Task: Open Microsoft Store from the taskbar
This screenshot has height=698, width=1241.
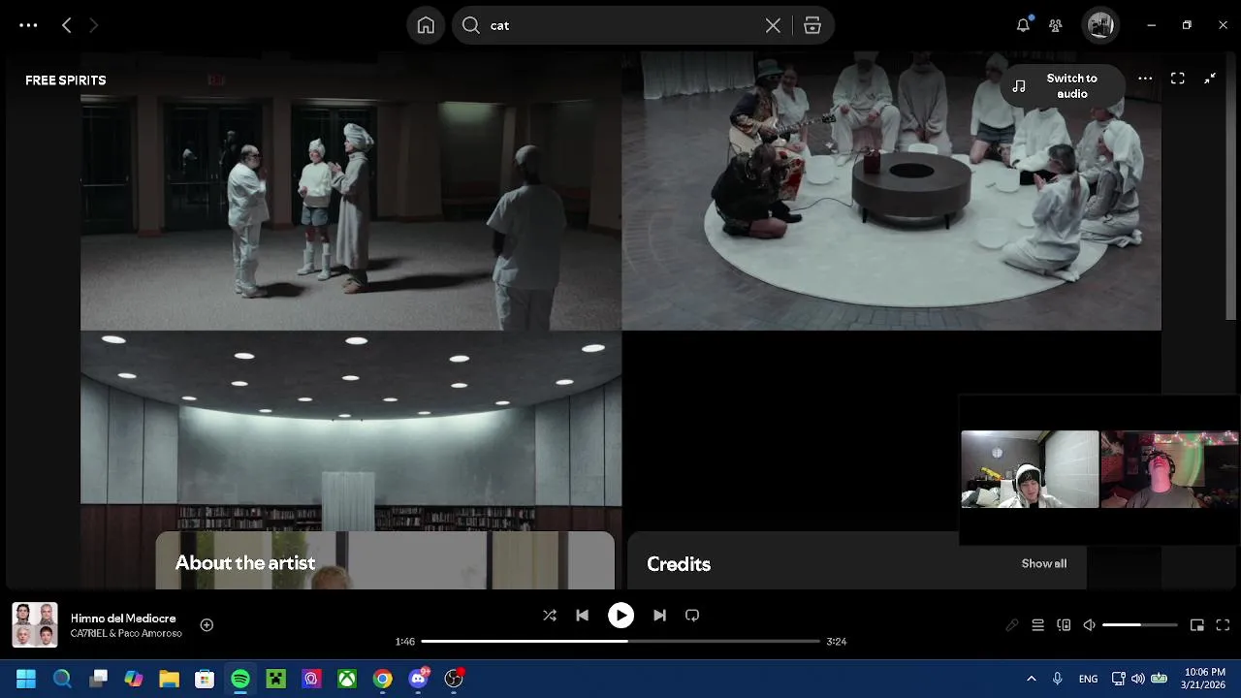Action: point(205,679)
